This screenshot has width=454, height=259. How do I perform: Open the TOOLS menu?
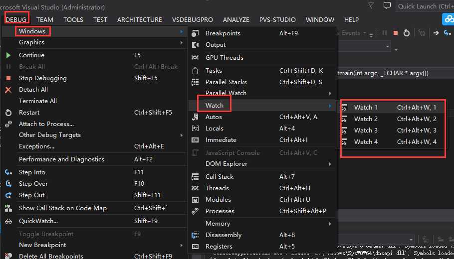tap(73, 19)
